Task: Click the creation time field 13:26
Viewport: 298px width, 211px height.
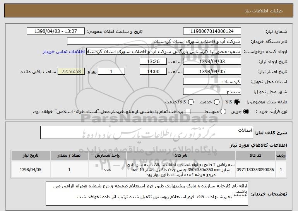Action: (x=153, y=62)
